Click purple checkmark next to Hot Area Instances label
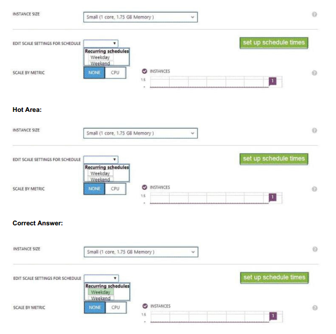This screenshot has width=336, height=334. click(x=145, y=187)
